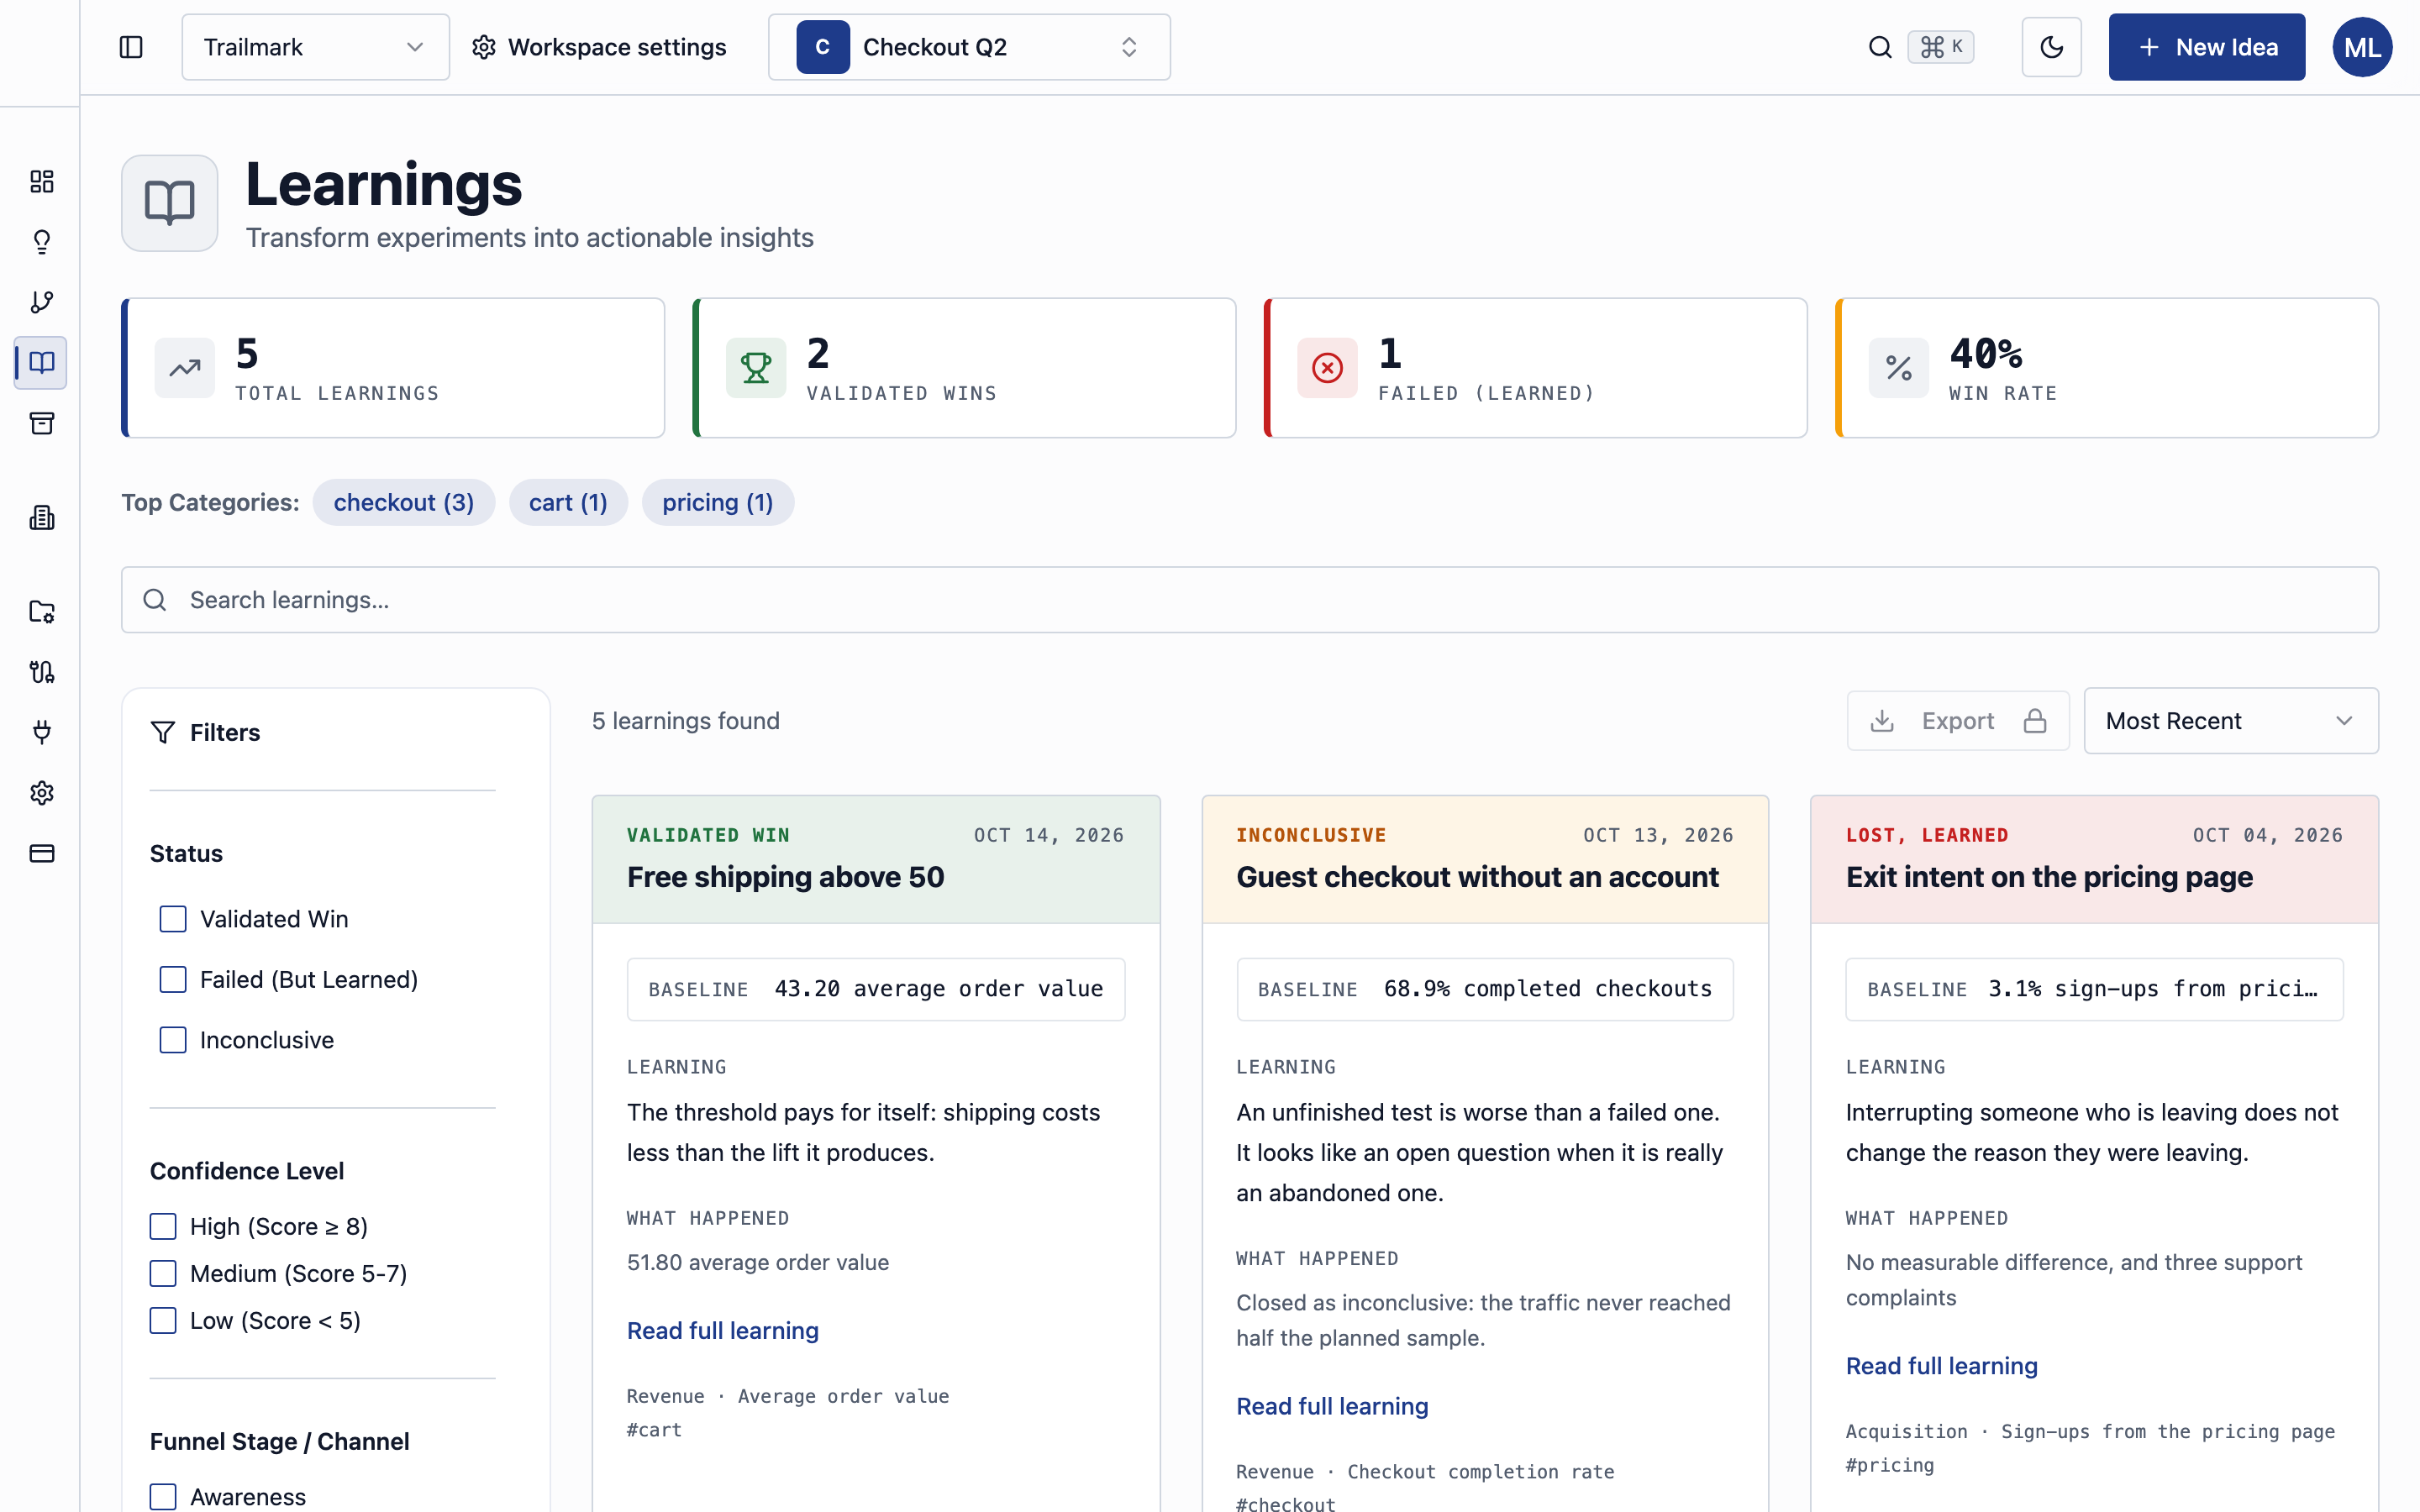The height and width of the screenshot is (1512, 2420).
Task: Open the credit card billing sidebar icon
Action: pos(41,853)
